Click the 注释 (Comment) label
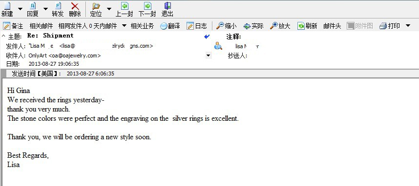Viewport: 419px width, 186px height. point(233,37)
